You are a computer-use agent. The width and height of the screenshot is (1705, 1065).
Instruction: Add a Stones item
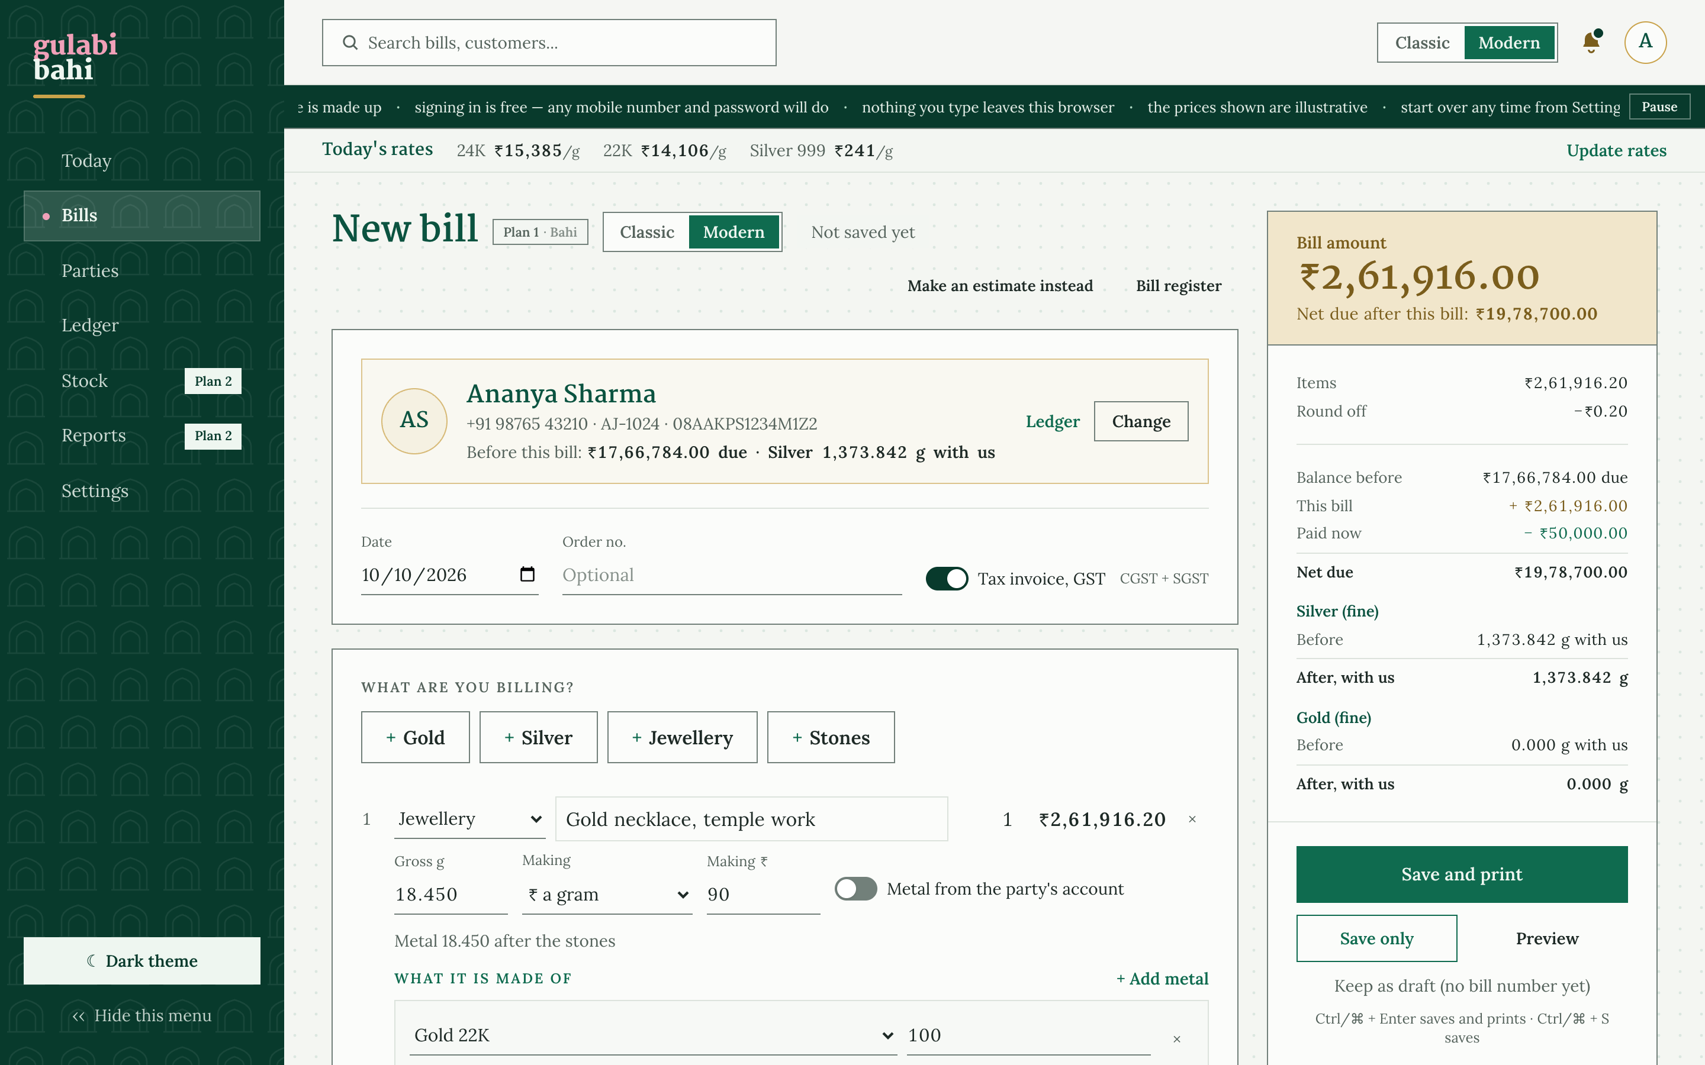831,737
